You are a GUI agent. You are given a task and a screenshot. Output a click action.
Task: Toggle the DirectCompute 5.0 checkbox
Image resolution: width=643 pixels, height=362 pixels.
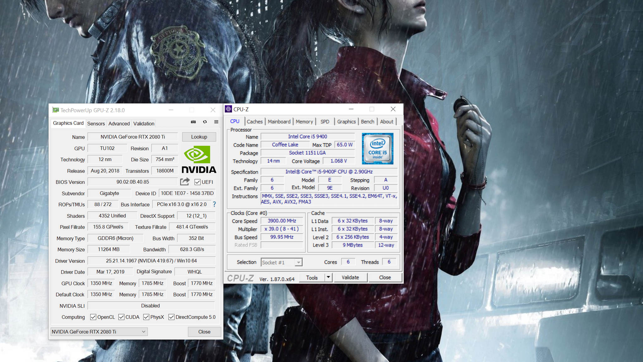171,317
